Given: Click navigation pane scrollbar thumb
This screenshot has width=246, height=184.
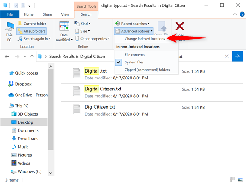Looking at the screenshot, I should (50, 109).
